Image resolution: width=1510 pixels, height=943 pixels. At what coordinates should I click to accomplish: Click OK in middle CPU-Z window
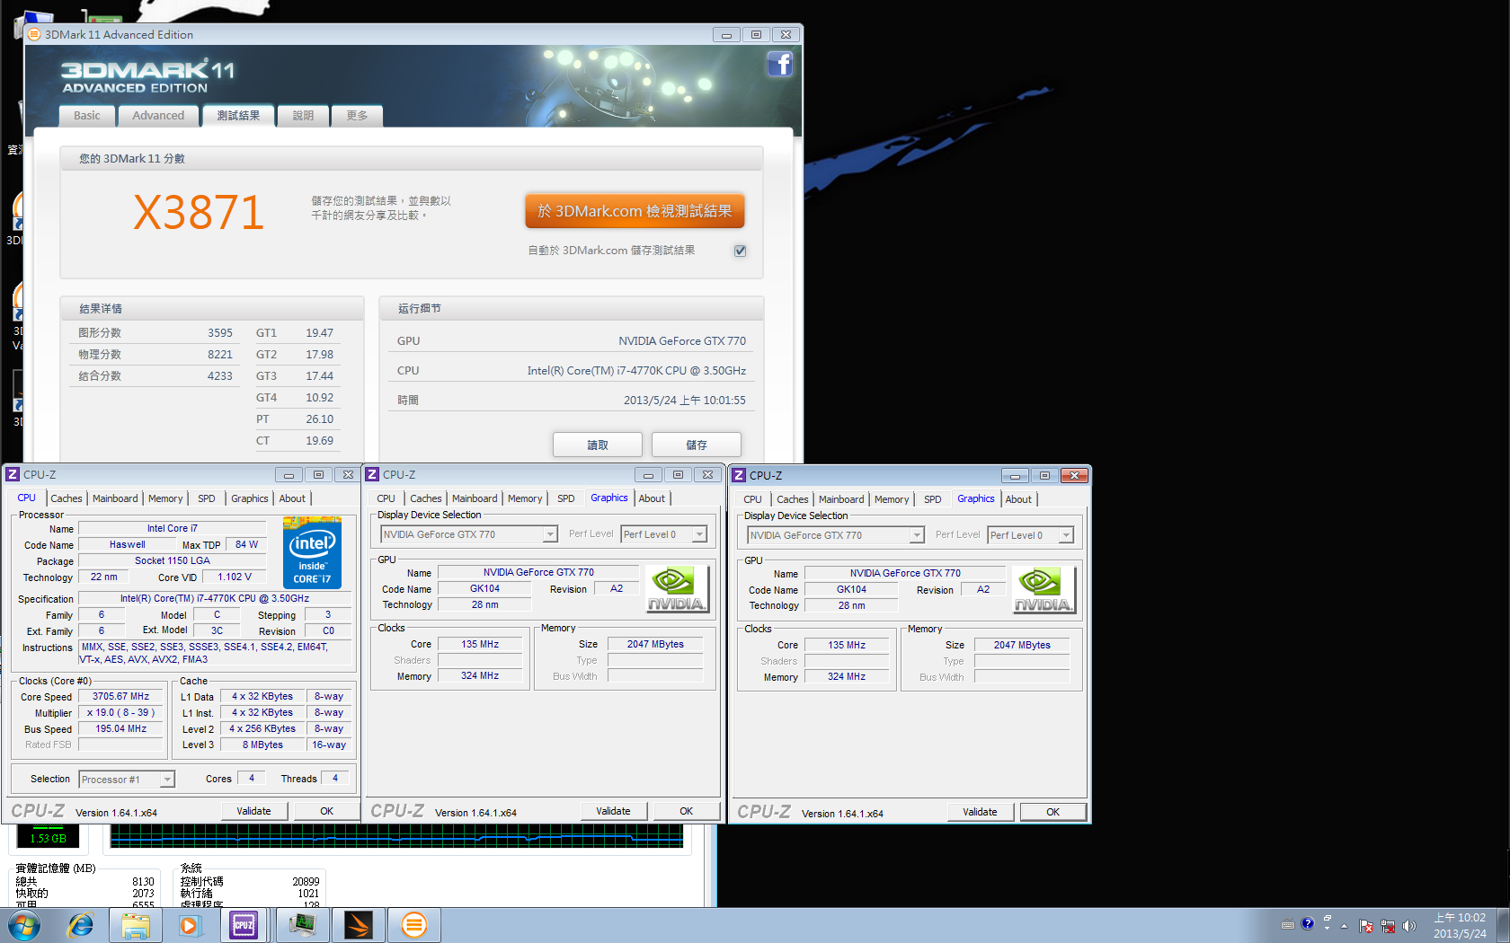[x=687, y=811]
